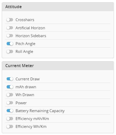Switch on Roll Angle toggle

pos(10,52)
